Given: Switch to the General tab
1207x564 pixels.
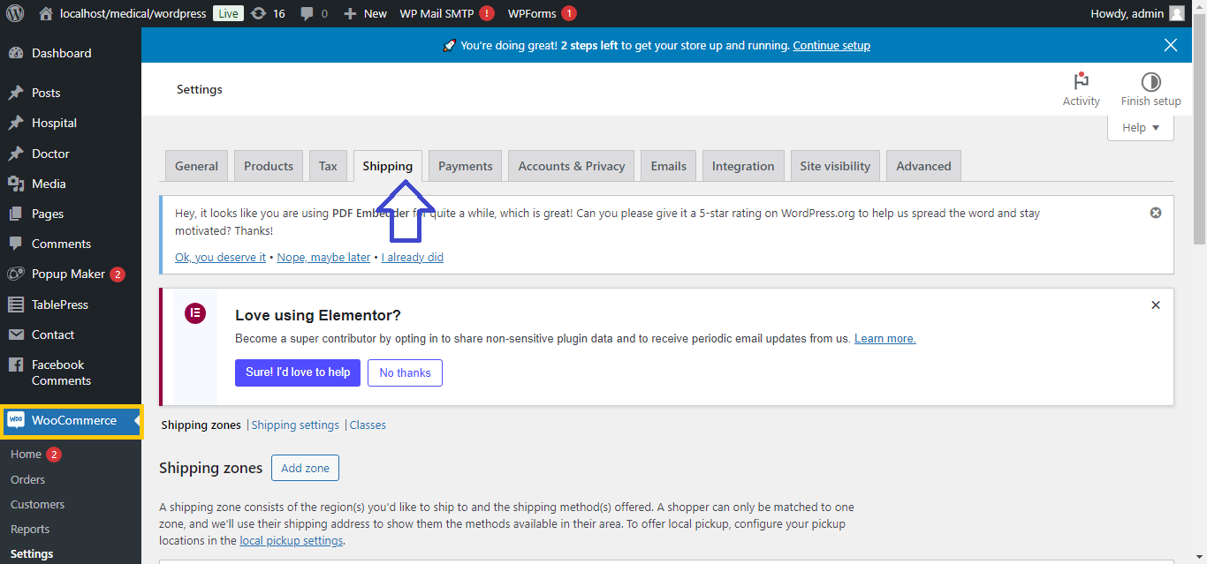Looking at the screenshot, I should (x=196, y=166).
